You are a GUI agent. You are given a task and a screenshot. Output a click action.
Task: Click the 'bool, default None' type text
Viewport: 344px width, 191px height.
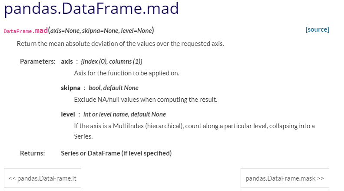click(x=113, y=88)
